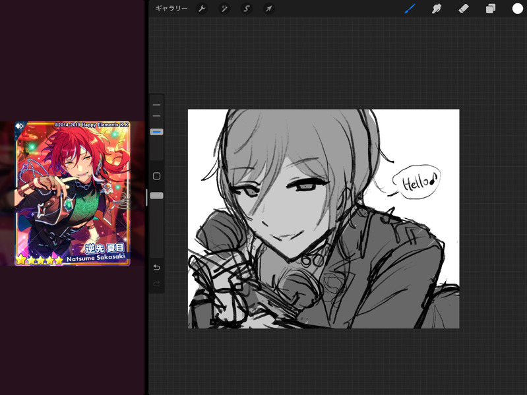Tap the square modify button in sidebar

[x=156, y=176]
